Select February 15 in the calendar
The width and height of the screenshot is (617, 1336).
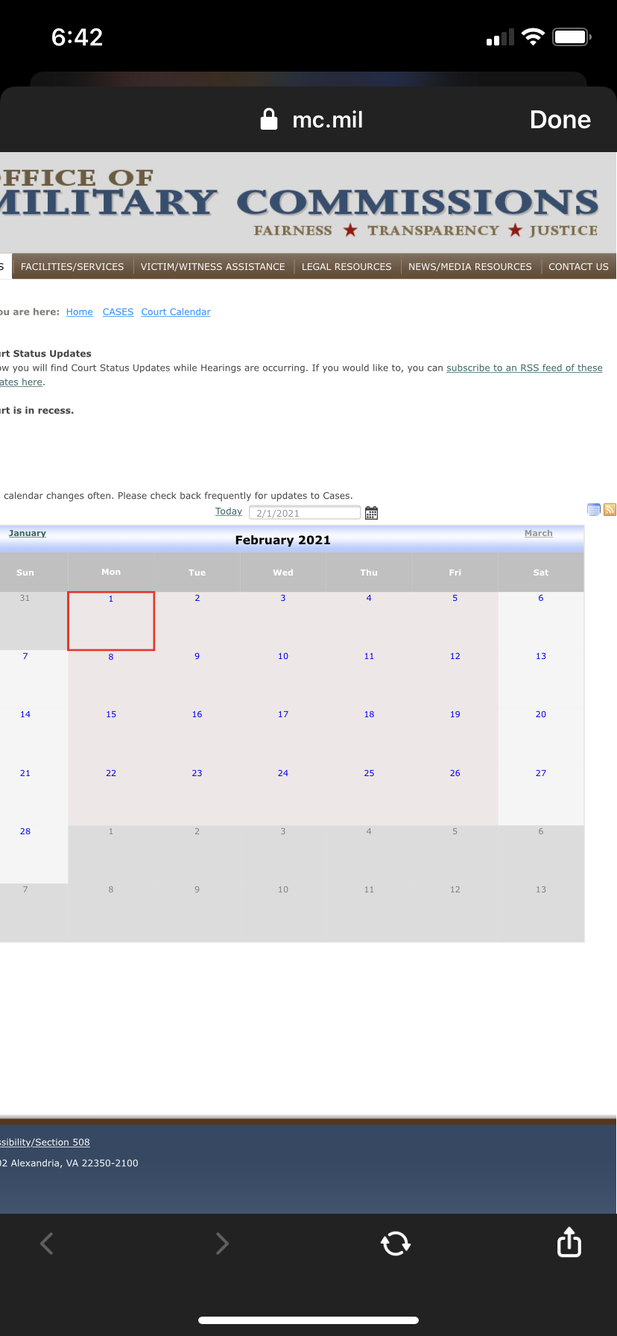pos(111,714)
